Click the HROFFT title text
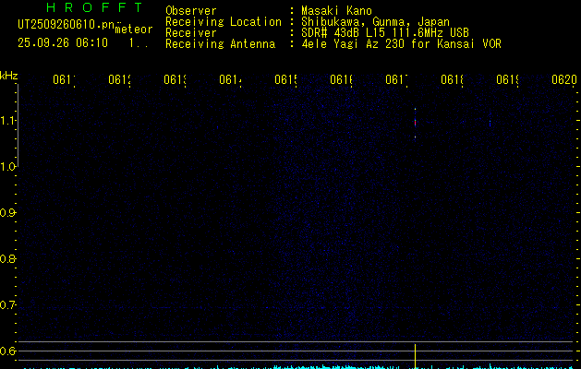The width and height of the screenshot is (581, 369). (94, 7)
